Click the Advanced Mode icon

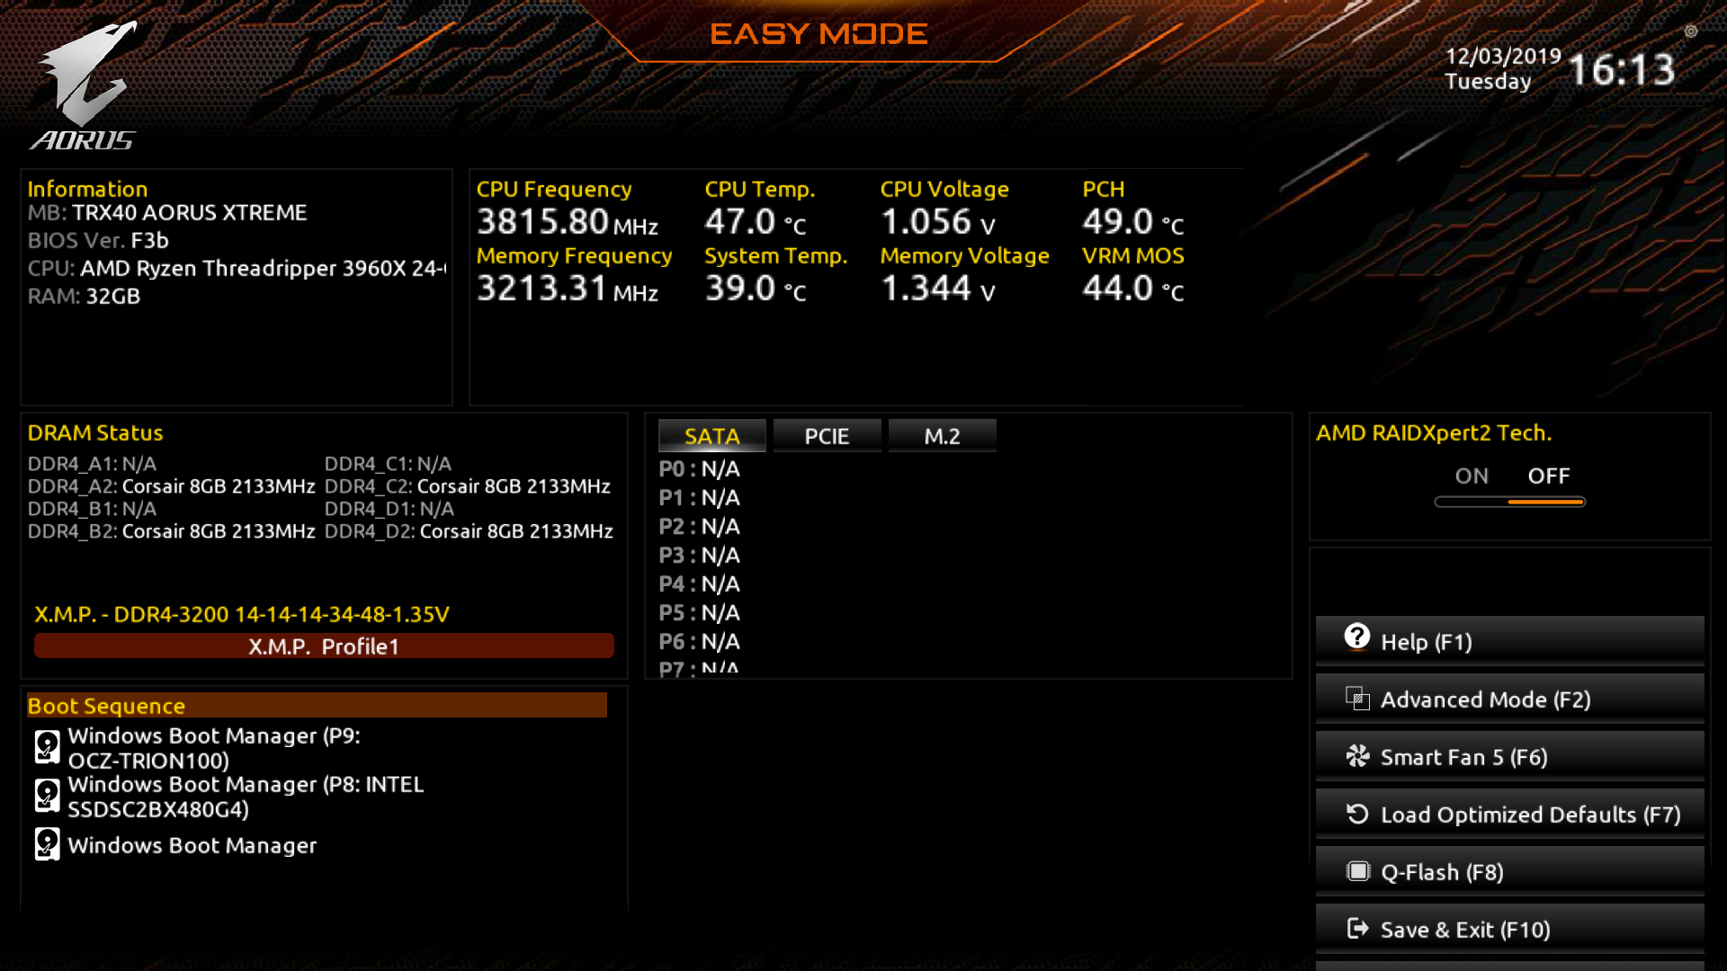(1357, 699)
